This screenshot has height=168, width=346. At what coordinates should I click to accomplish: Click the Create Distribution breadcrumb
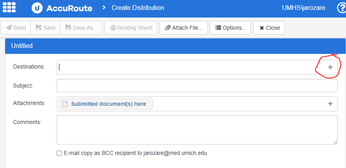[137, 8]
